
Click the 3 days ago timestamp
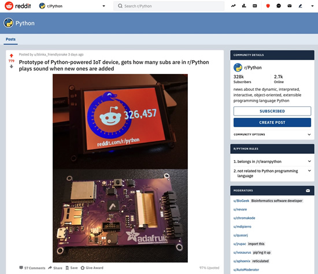pos(76,54)
